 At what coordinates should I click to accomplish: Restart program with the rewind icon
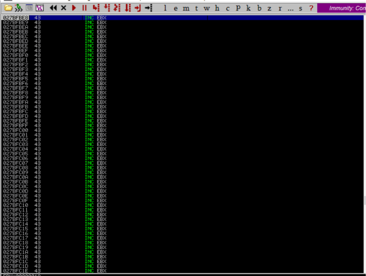point(53,8)
